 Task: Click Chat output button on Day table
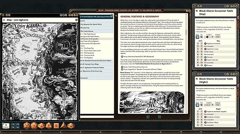coord(218,37)
